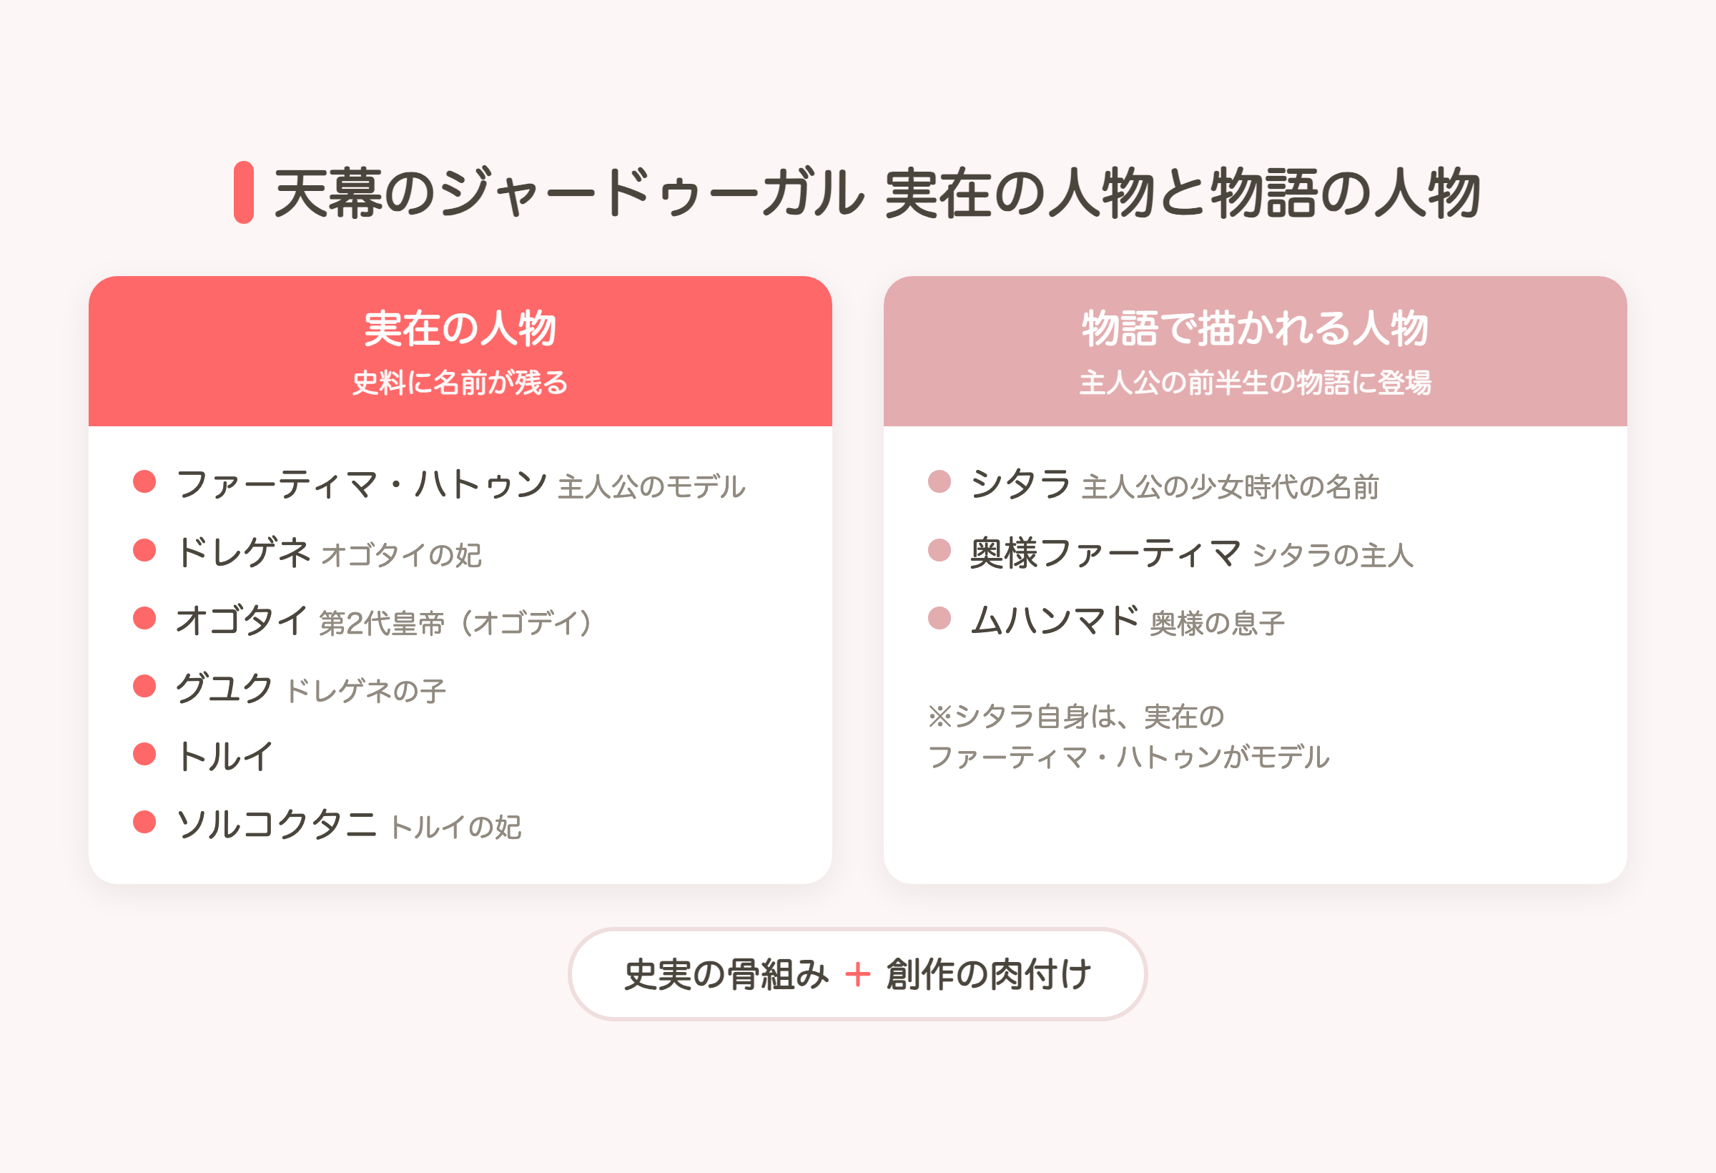This screenshot has width=1716, height=1173.
Task: Click the subtitle 史料に名前が残る
Action: [460, 383]
